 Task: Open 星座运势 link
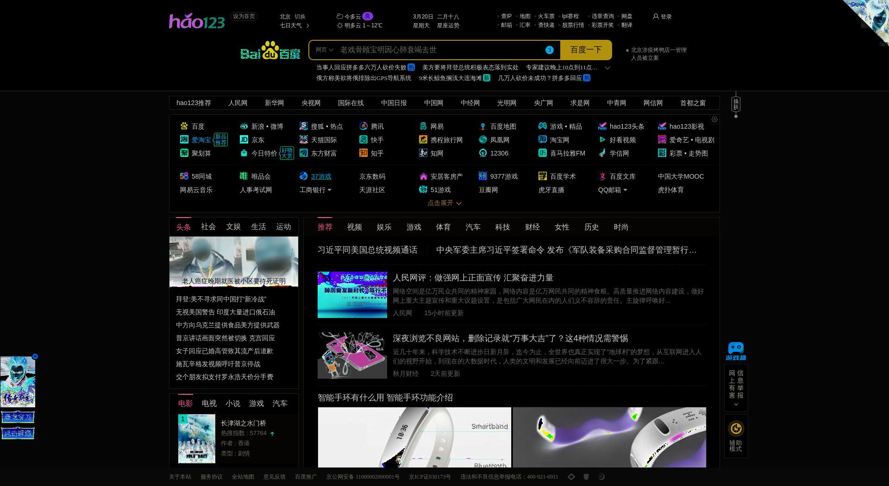[448, 25]
